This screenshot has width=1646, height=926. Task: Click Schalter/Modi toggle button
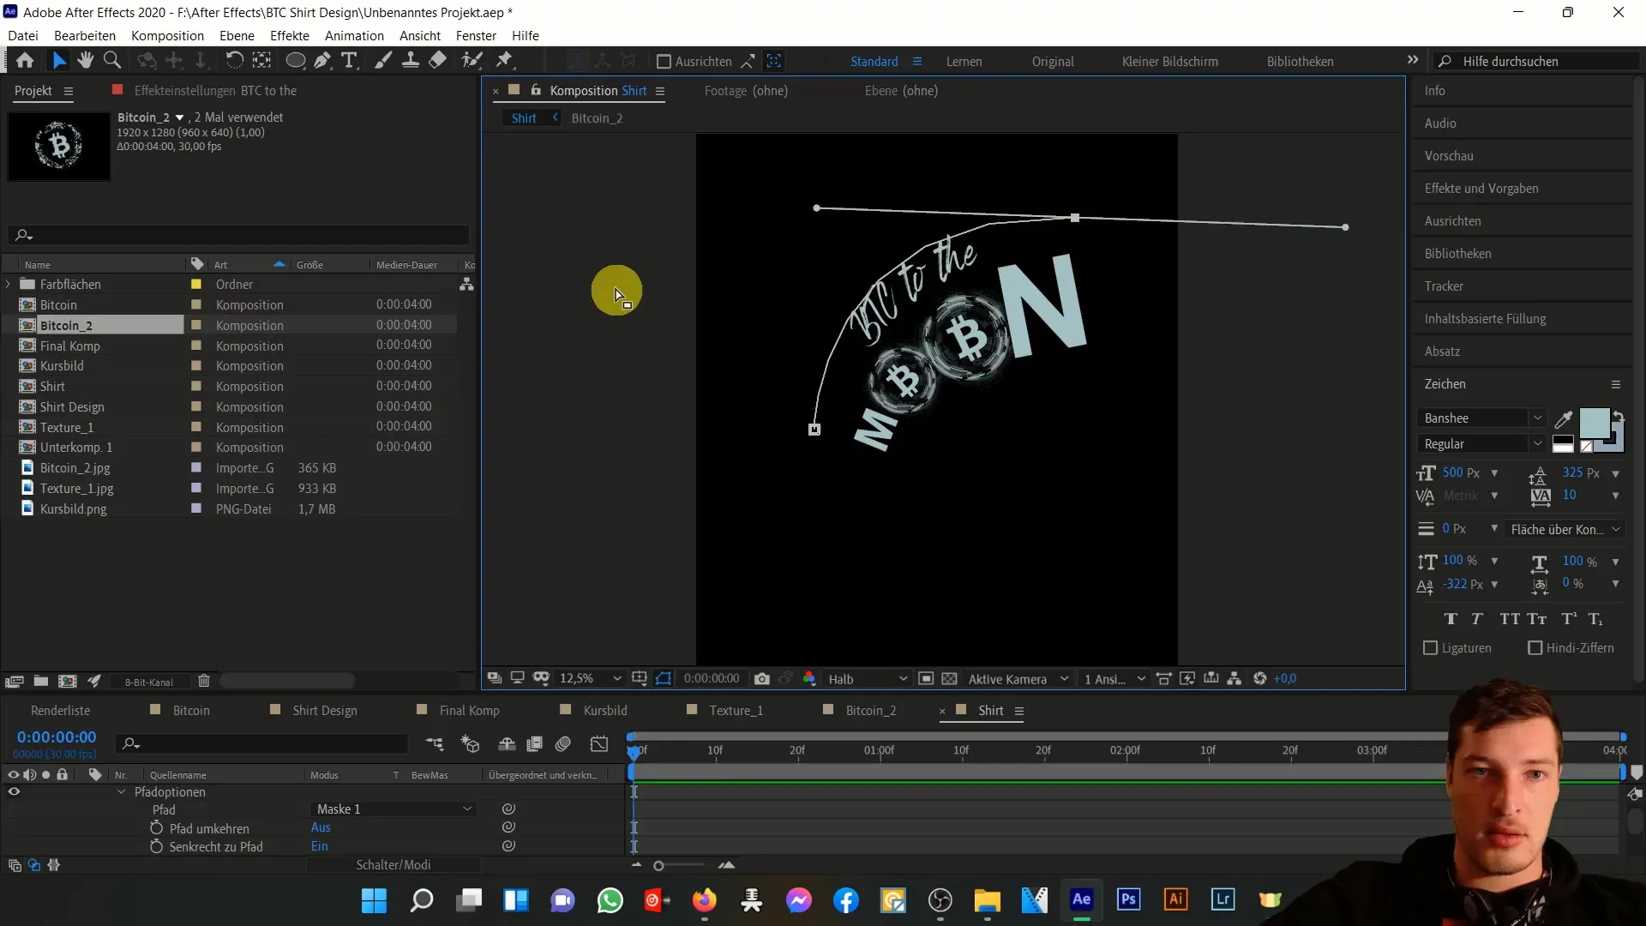[x=393, y=865]
